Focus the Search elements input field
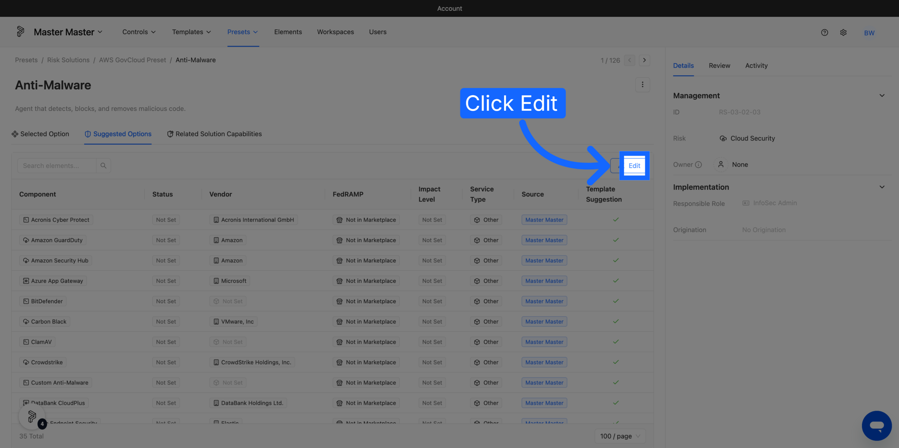899x448 pixels. click(x=57, y=165)
